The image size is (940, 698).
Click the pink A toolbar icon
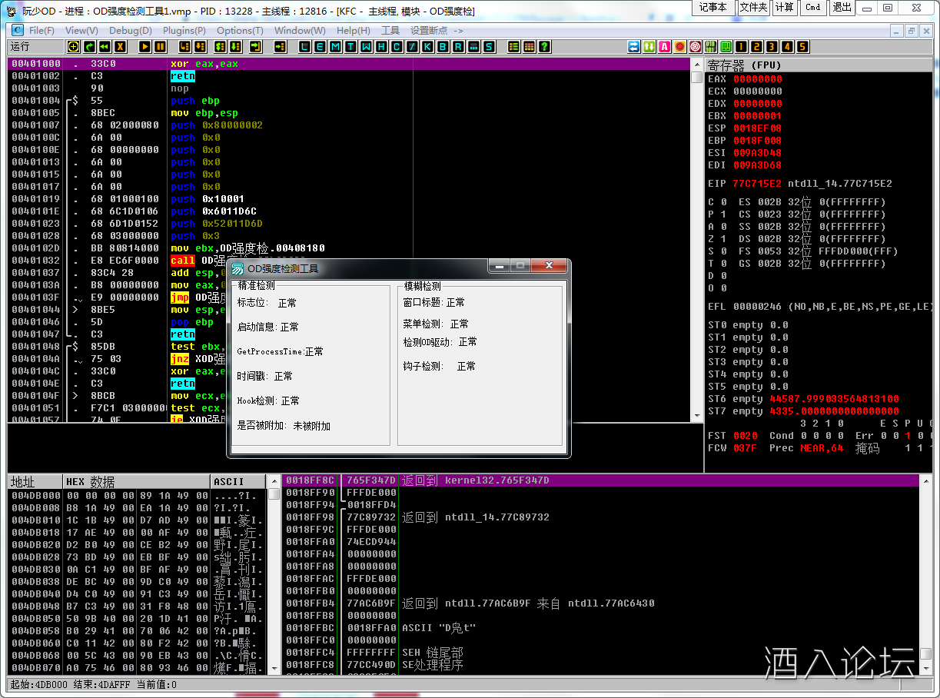[664, 47]
